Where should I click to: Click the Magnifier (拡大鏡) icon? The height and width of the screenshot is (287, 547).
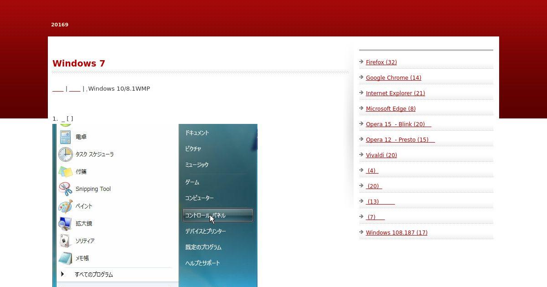pyautogui.click(x=66, y=224)
